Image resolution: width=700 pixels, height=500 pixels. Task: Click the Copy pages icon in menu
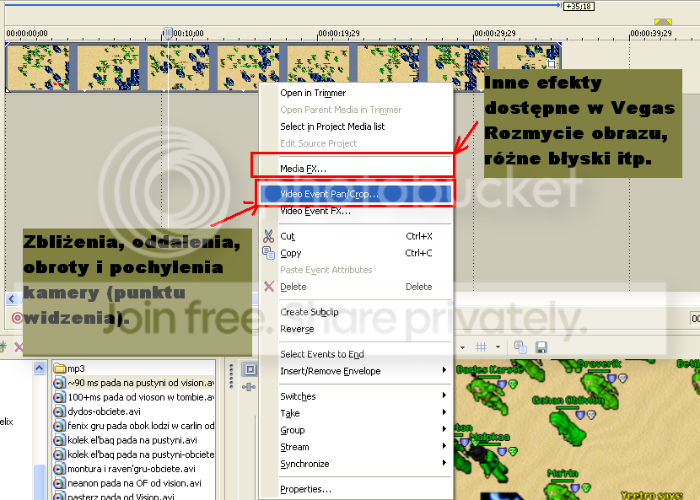[x=268, y=253]
